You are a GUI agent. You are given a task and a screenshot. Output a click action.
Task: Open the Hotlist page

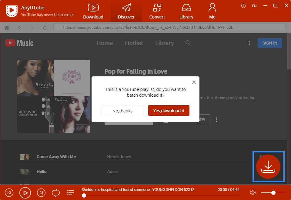point(134,43)
